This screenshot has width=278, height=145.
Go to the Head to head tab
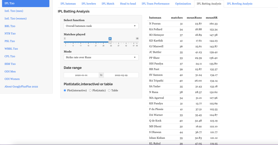[x=128, y=4]
